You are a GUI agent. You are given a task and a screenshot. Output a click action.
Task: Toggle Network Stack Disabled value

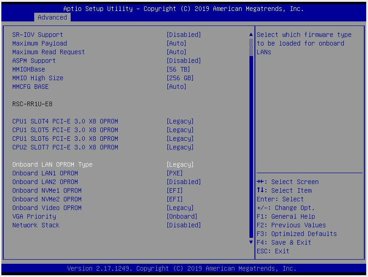tap(183, 225)
